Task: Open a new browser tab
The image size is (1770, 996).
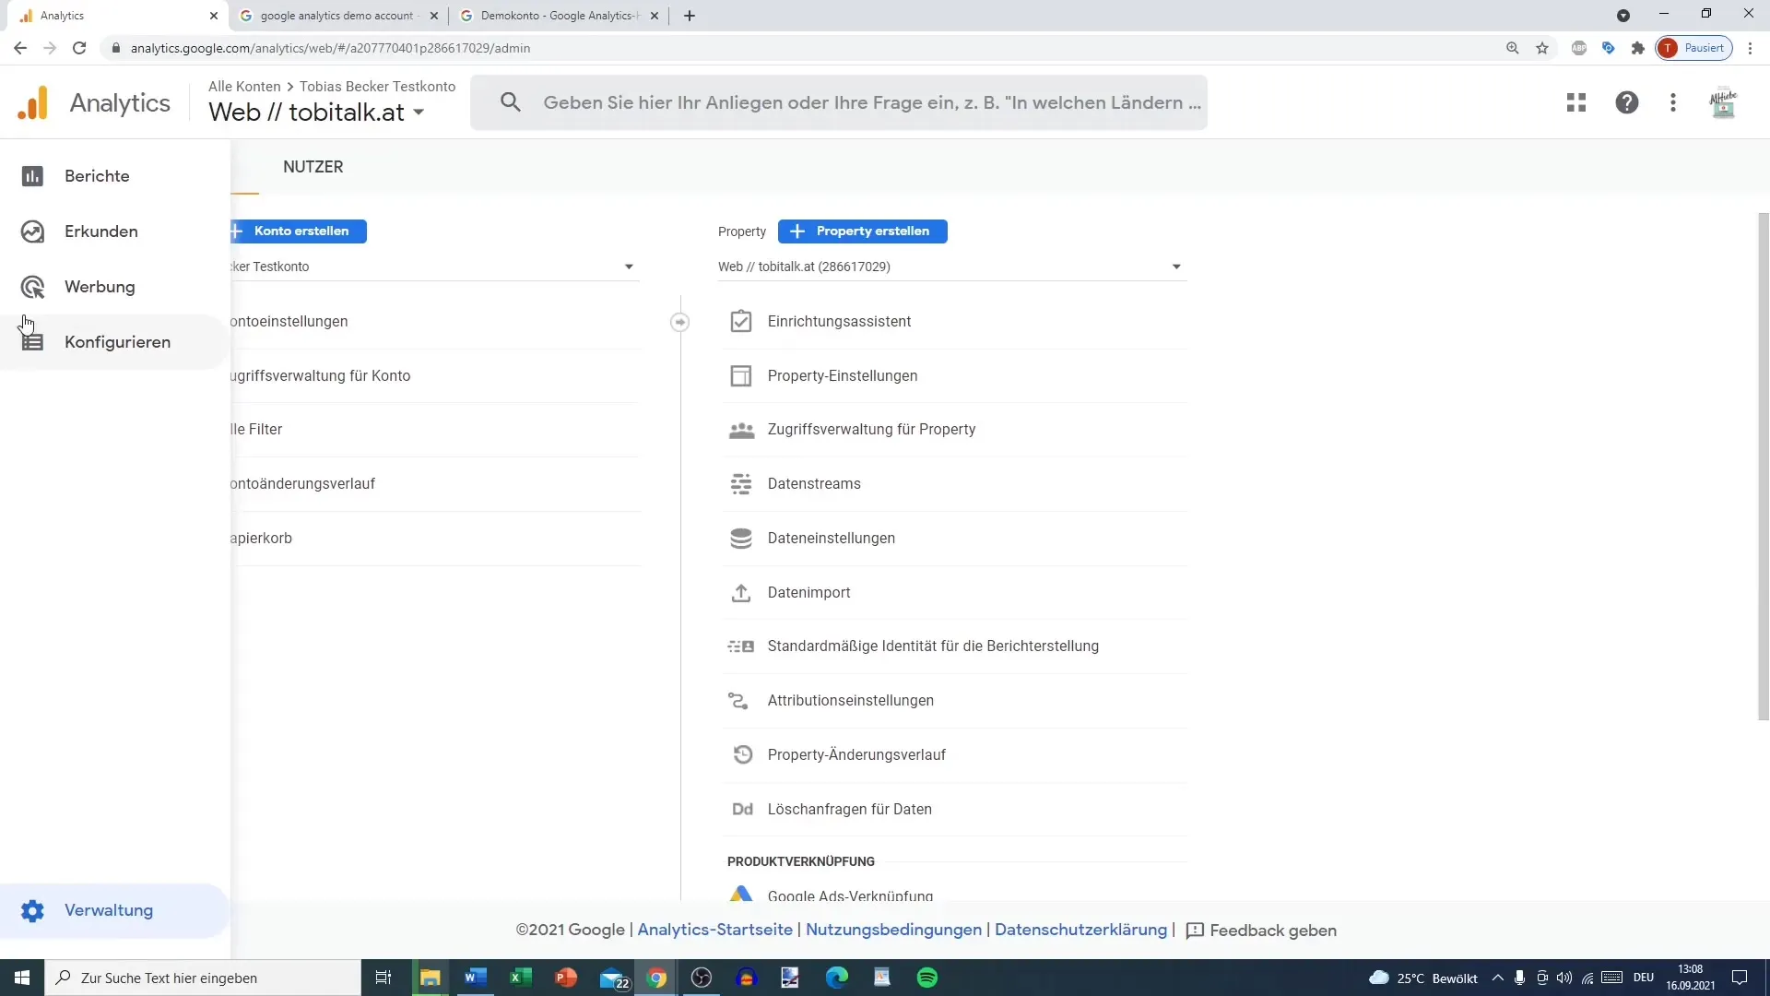Action: [690, 16]
